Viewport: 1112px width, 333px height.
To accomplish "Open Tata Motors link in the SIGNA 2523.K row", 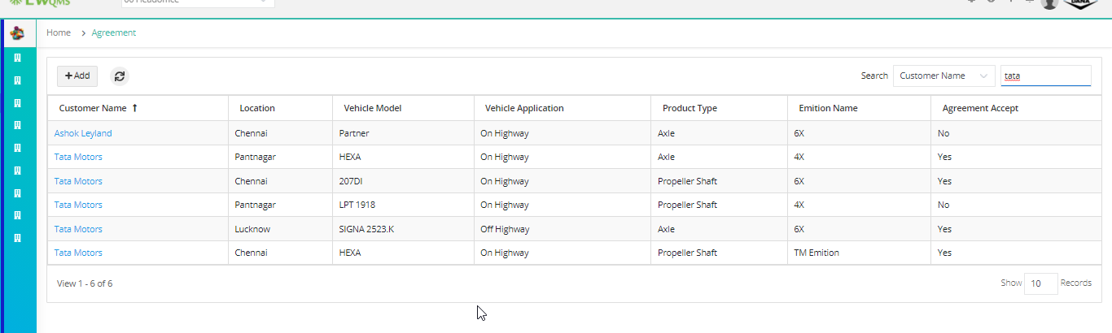I will (x=78, y=229).
